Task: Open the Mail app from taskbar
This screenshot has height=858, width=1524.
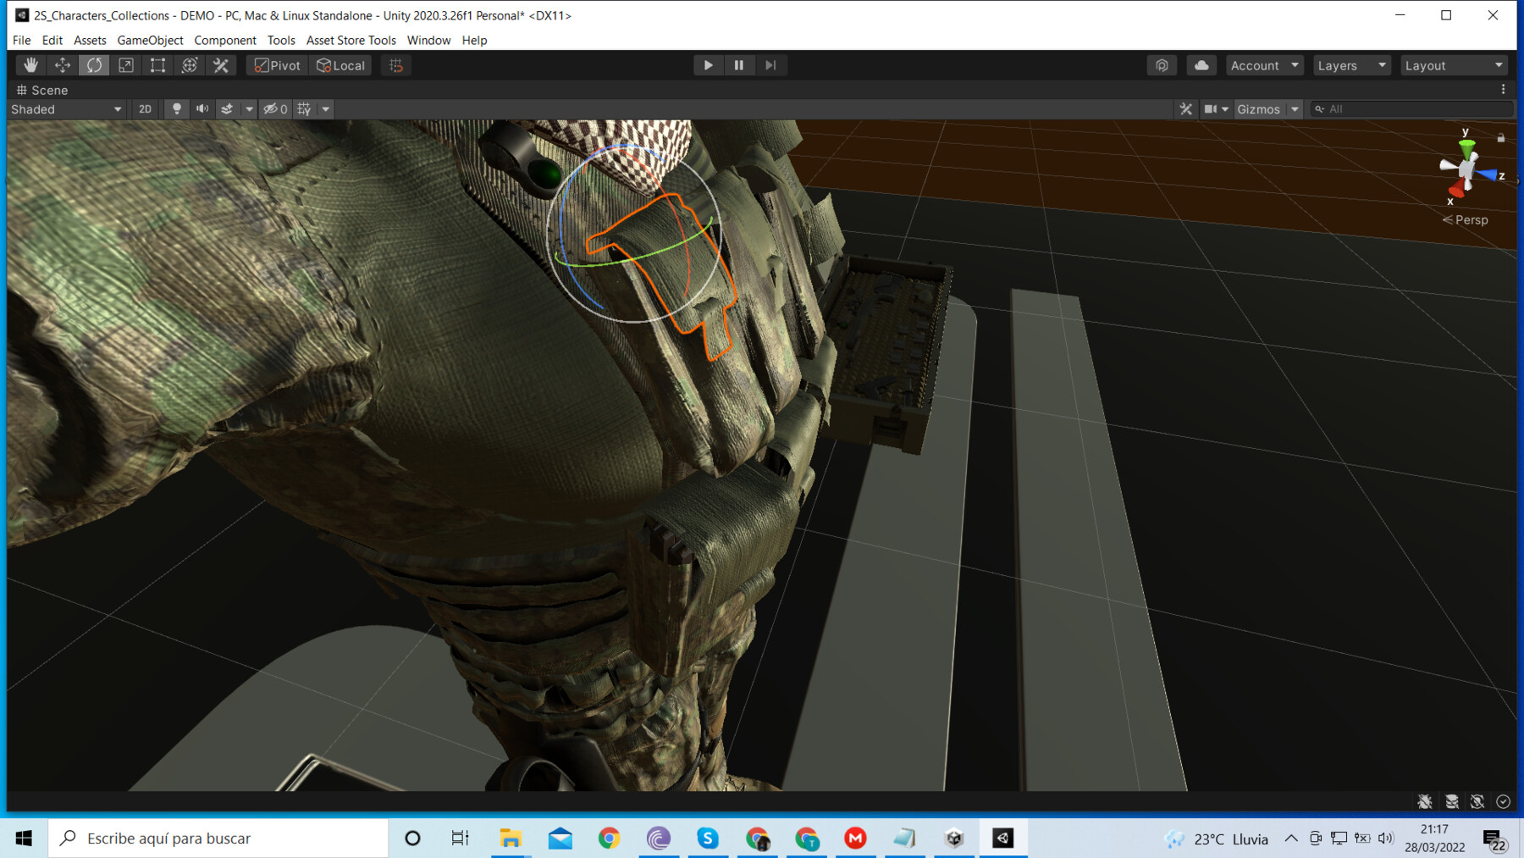Action: (560, 838)
